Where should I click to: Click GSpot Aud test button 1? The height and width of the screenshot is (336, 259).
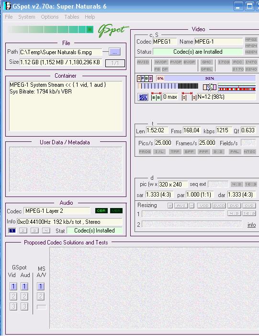(x=24, y=287)
